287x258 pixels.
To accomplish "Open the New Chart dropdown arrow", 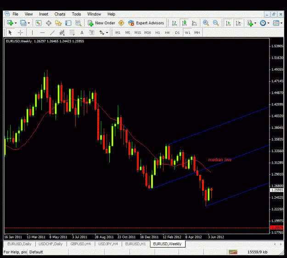I will point(16,23).
